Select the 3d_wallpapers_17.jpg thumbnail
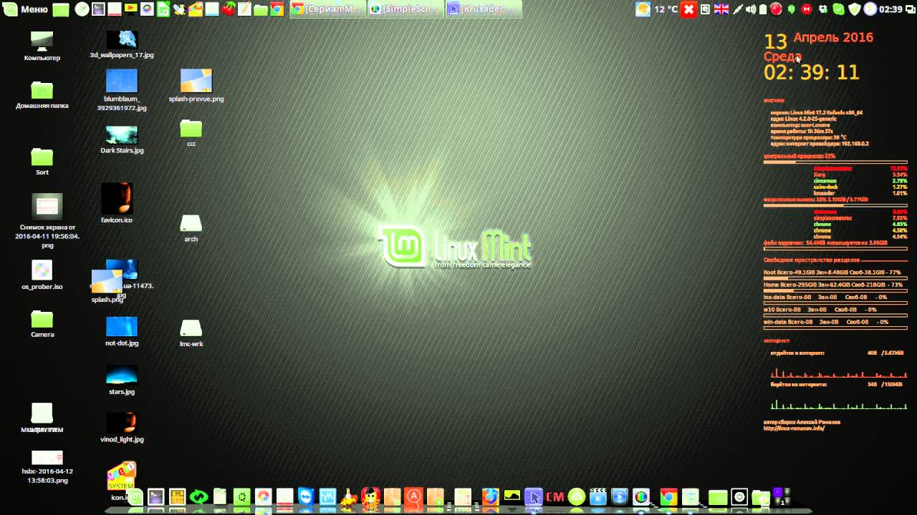 pyautogui.click(x=122, y=44)
